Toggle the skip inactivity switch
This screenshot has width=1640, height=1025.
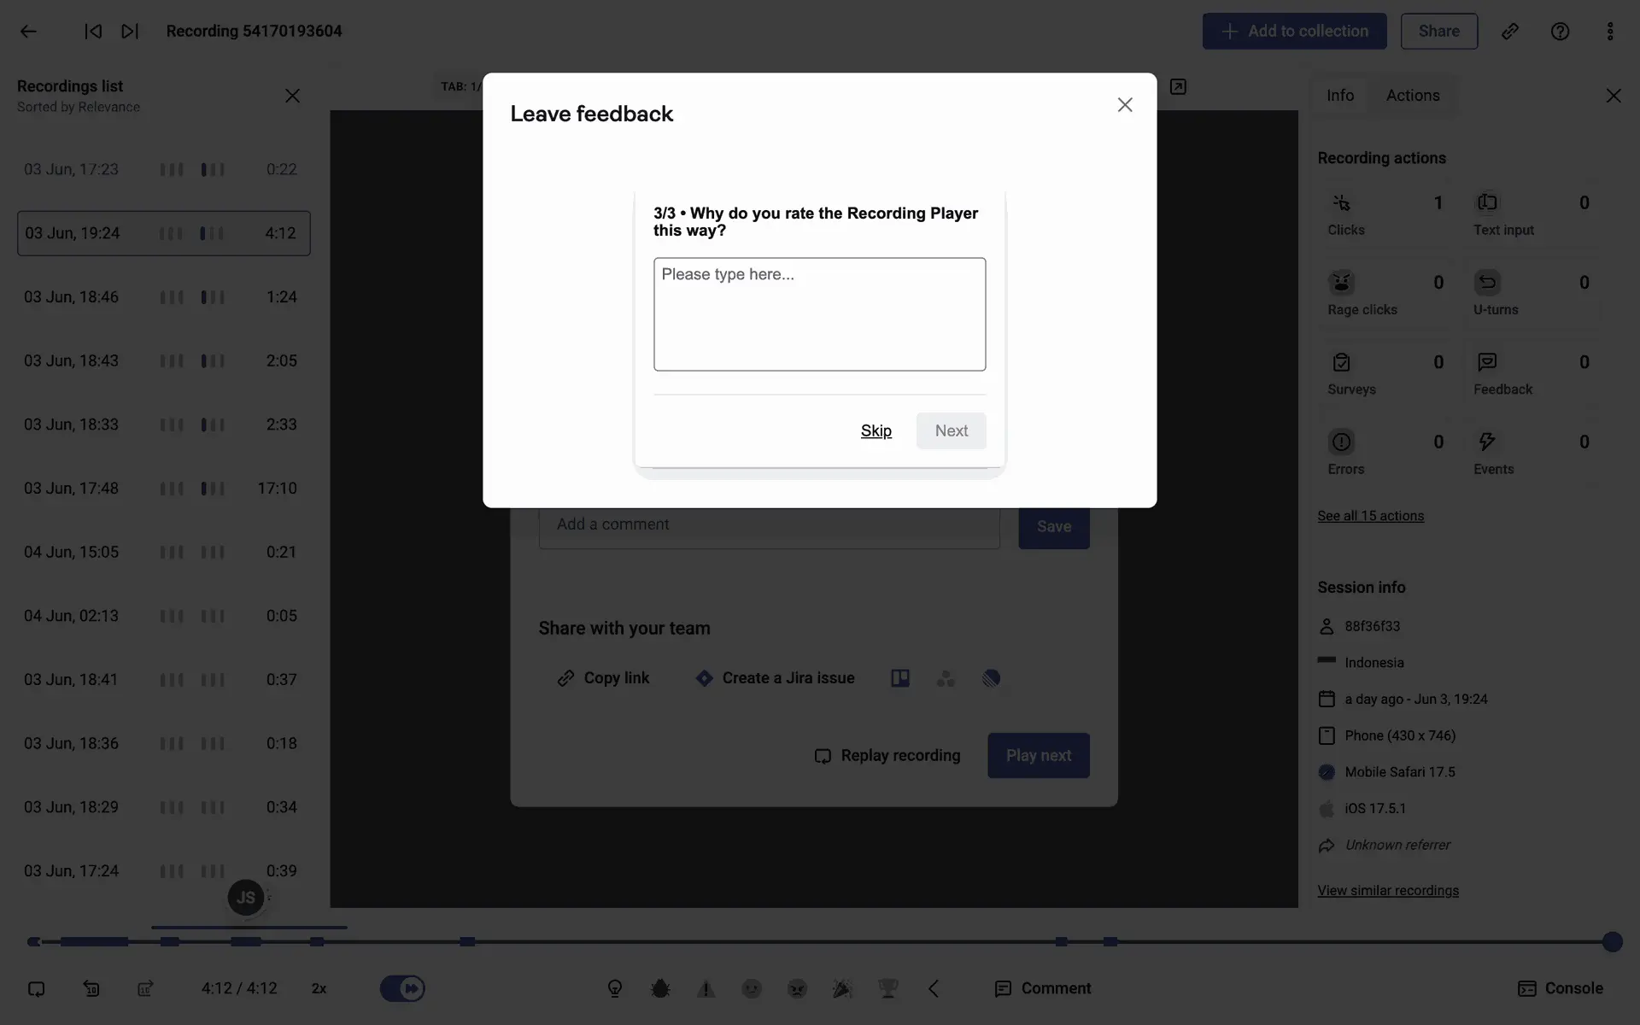click(x=402, y=988)
